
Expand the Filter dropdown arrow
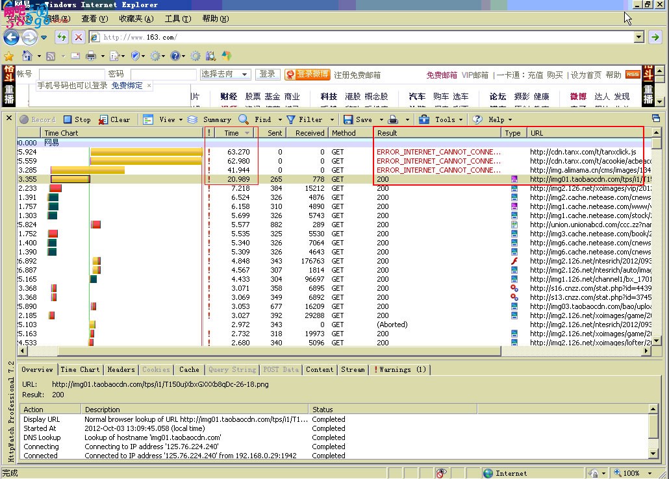332,120
